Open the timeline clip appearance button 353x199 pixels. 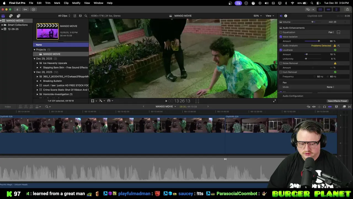pyautogui.click(x=336, y=107)
